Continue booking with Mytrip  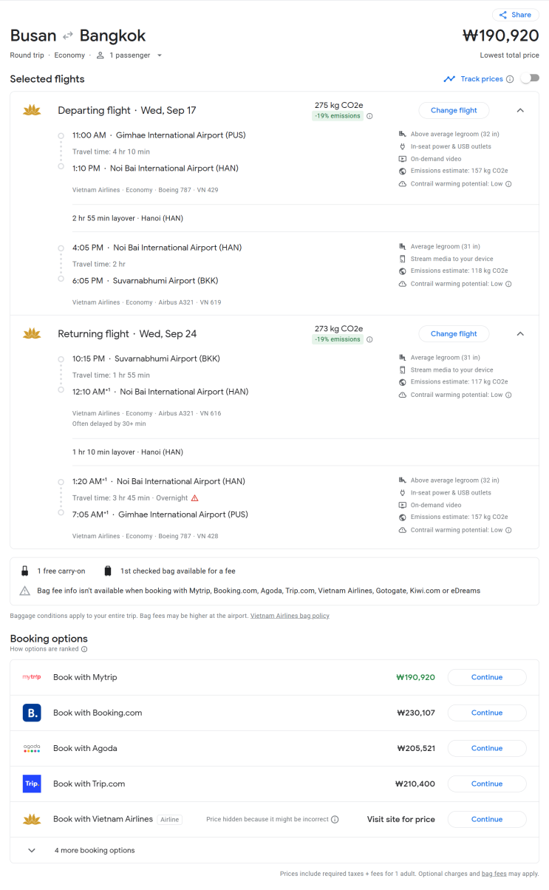pyautogui.click(x=487, y=677)
